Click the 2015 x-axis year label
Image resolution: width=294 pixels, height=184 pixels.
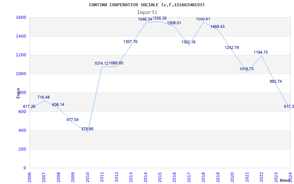click(160, 177)
